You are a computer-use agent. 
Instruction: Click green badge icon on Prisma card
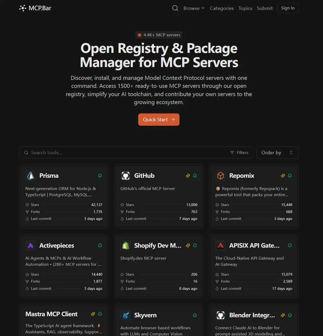(100, 176)
